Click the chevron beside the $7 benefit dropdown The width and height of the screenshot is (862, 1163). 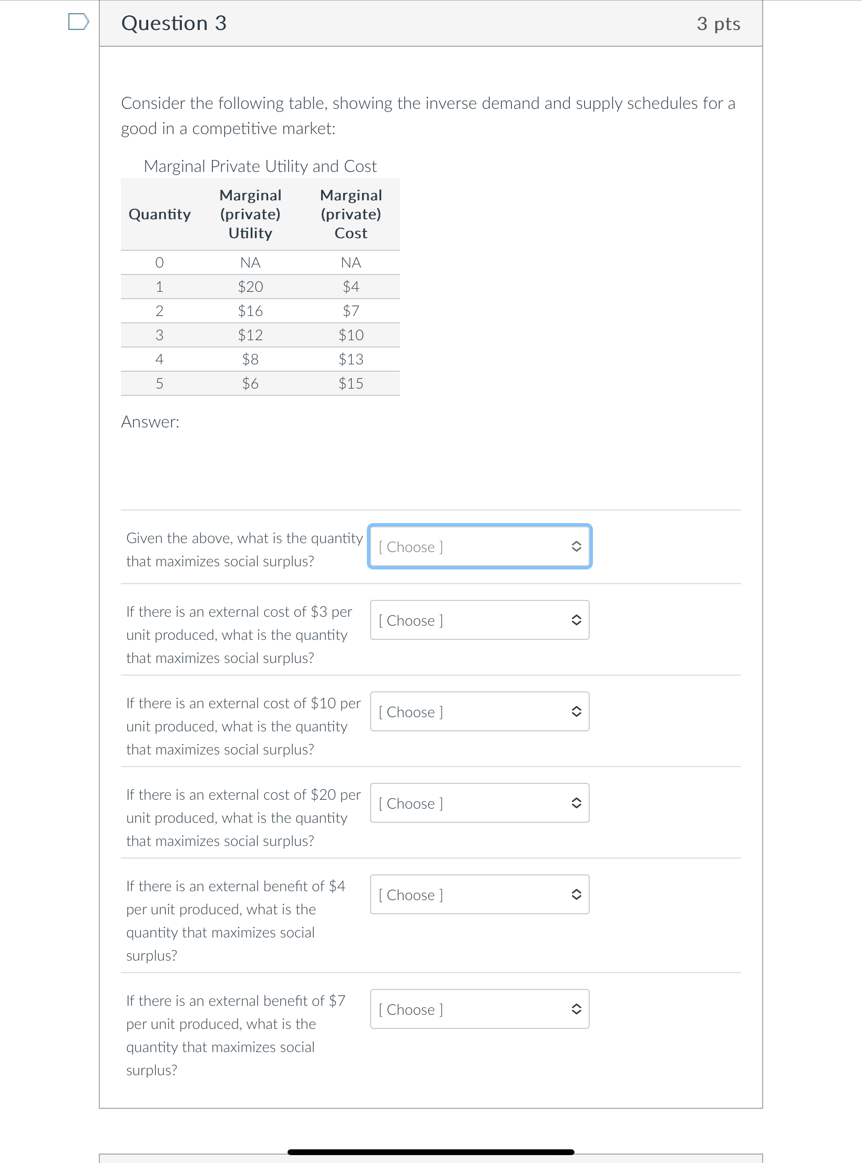point(577,1009)
